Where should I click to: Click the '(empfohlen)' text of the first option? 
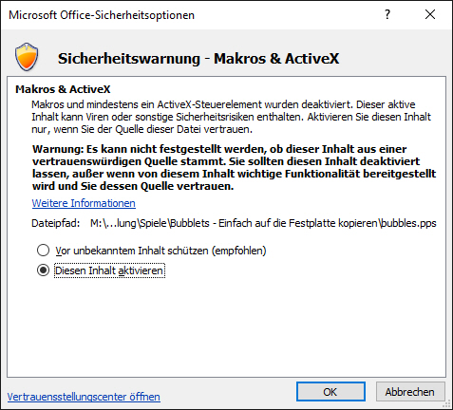point(238,251)
